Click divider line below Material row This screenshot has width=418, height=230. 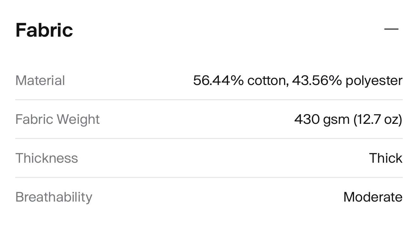click(209, 100)
